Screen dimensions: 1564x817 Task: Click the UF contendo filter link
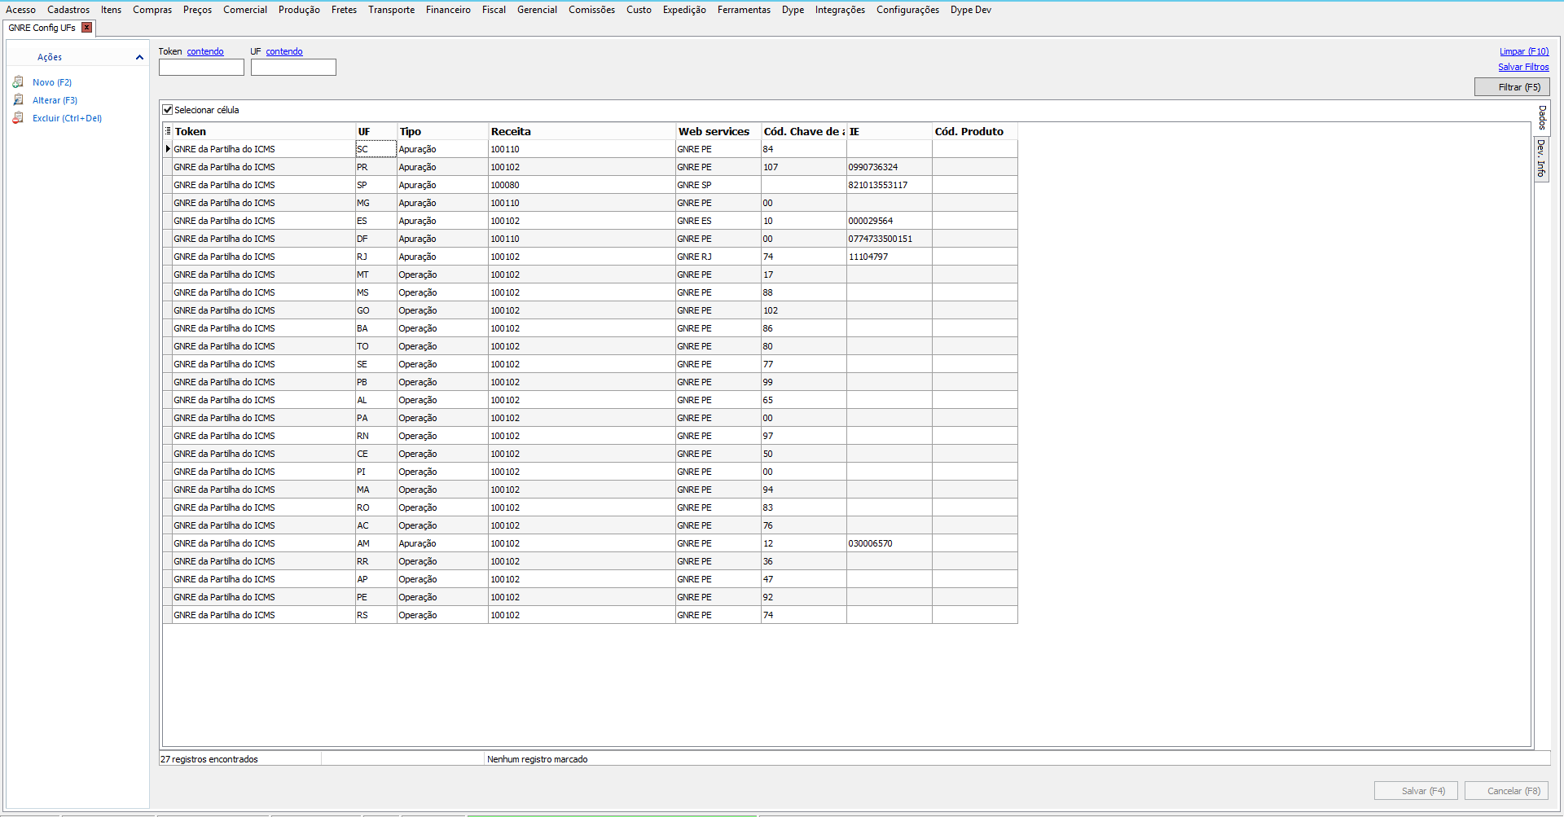284,51
